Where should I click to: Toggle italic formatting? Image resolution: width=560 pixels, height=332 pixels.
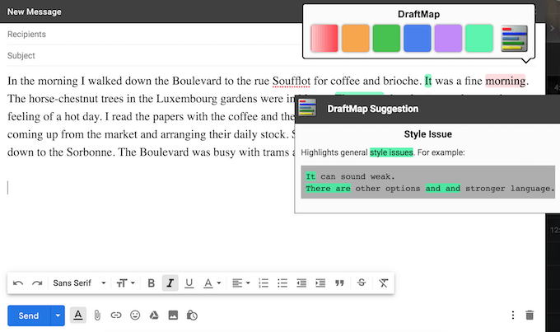coord(170,283)
